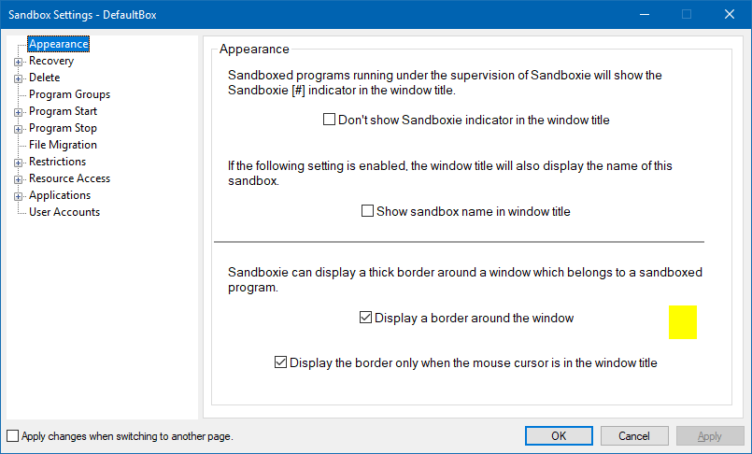This screenshot has width=752, height=454.
Task: Expand the Delete tree node
Action: click(x=18, y=78)
